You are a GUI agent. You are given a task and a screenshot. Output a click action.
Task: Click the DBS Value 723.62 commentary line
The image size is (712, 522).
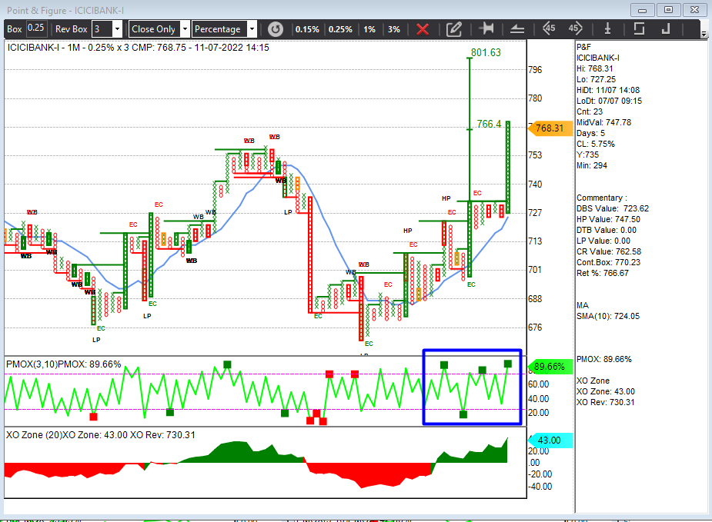pos(612,208)
